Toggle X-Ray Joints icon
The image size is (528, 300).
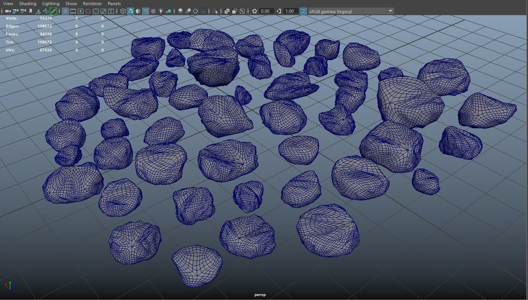[242, 11]
